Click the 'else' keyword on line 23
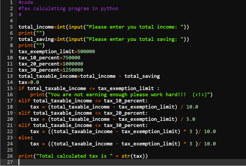The width and height of the screenshot is (246, 166). (x=24, y=137)
